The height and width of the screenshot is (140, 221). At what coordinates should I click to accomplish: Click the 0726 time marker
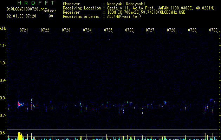(x=129, y=30)
